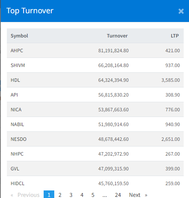The width and height of the screenshot is (189, 198).
Task: Sort by the LTP column header
Action: 175,36
